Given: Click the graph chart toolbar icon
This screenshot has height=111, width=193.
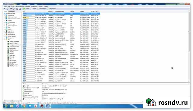Looking at the screenshot, I should [20, 9].
